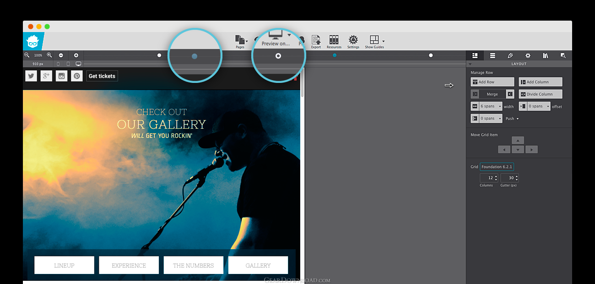Add a breakpoint with the plus button
595x284 pixels.
pyautogui.click(x=76, y=55)
